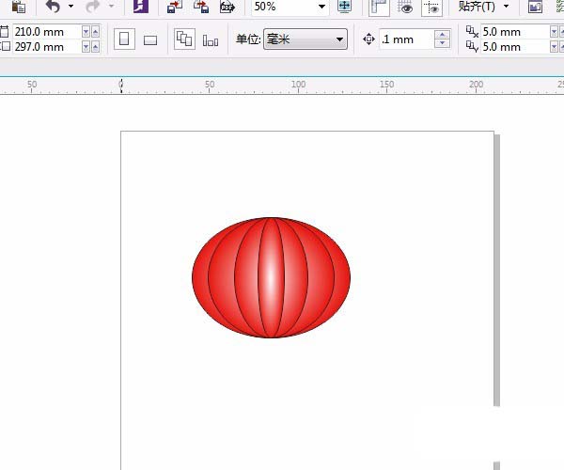Expand the zoom level dropdown arrow
This screenshot has width=564, height=470.
pos(321,7)
